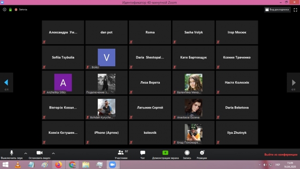The width and height of the screenshot is (300, 169).
Task: Select the Ксения Траченко participant tile
Action: [237, 57]
